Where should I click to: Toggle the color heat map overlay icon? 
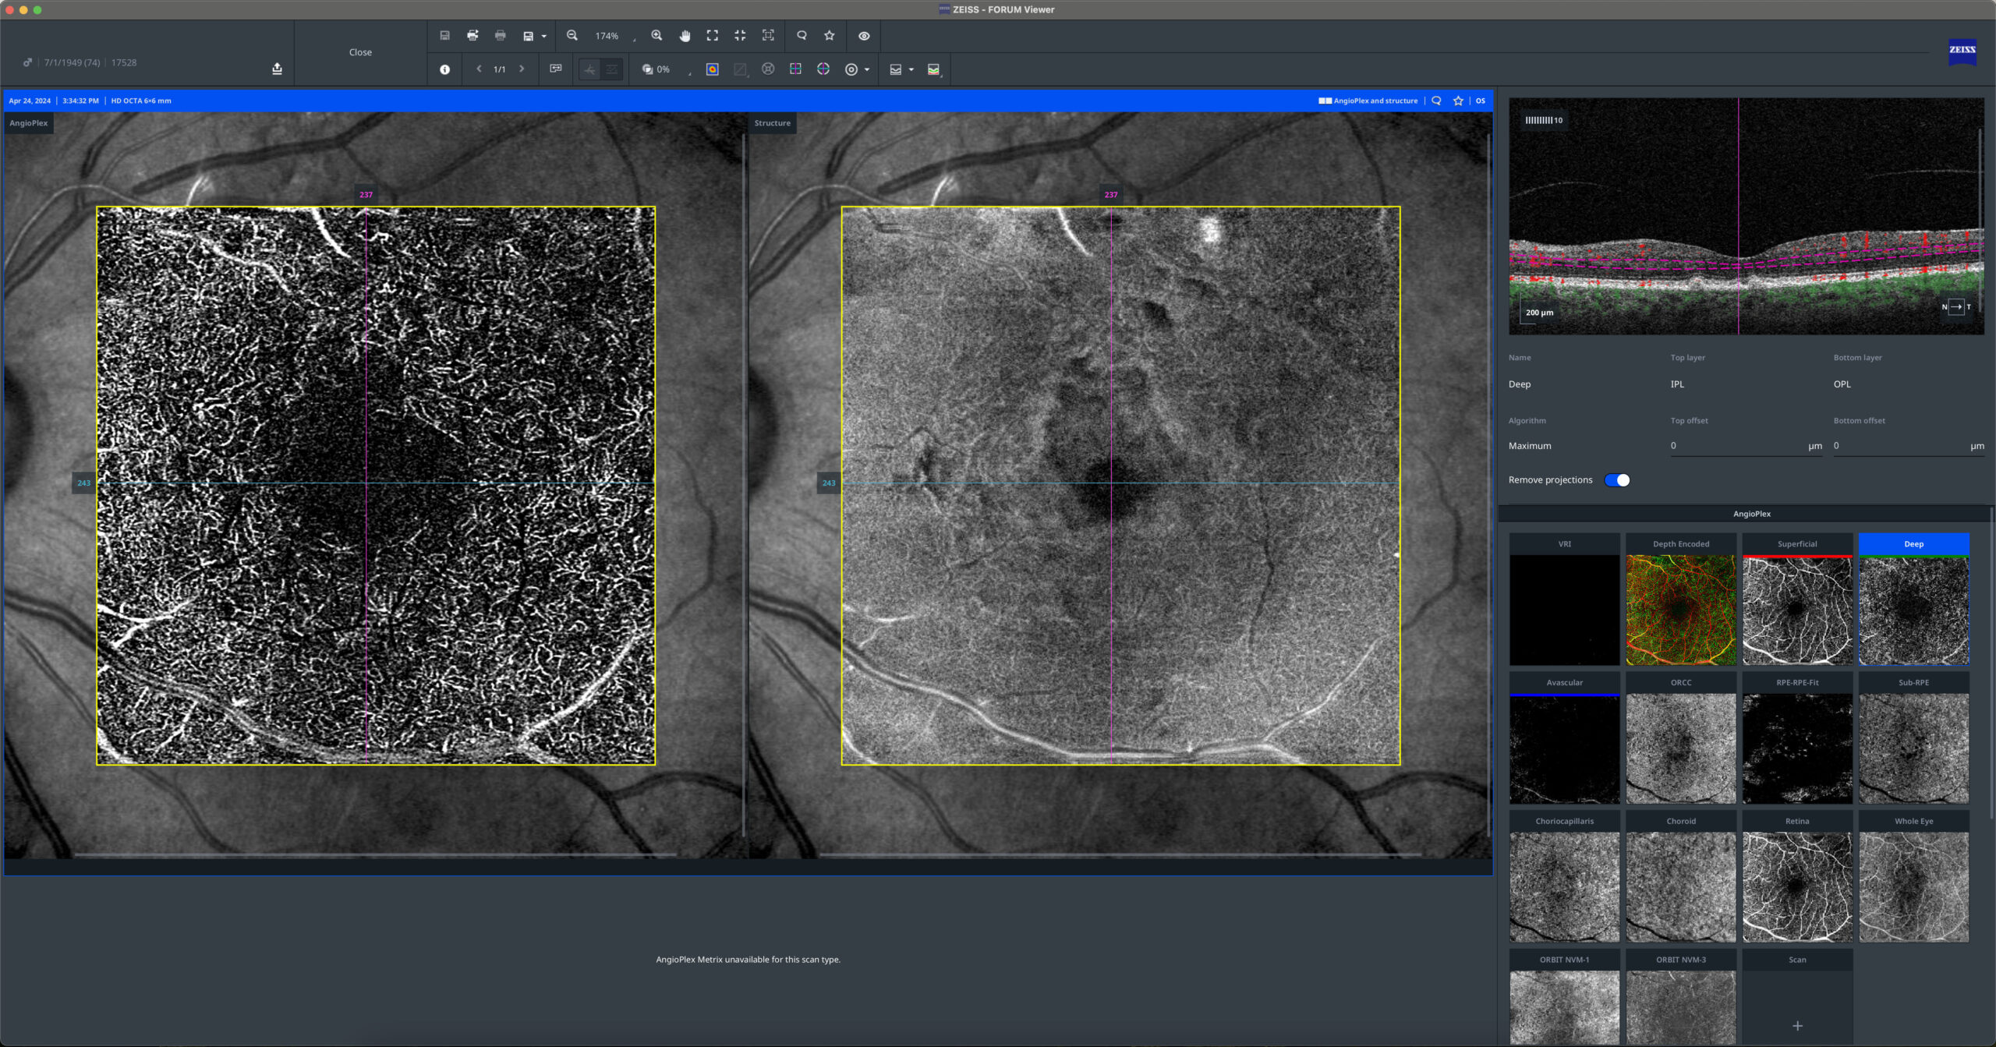tap(713, 69)
